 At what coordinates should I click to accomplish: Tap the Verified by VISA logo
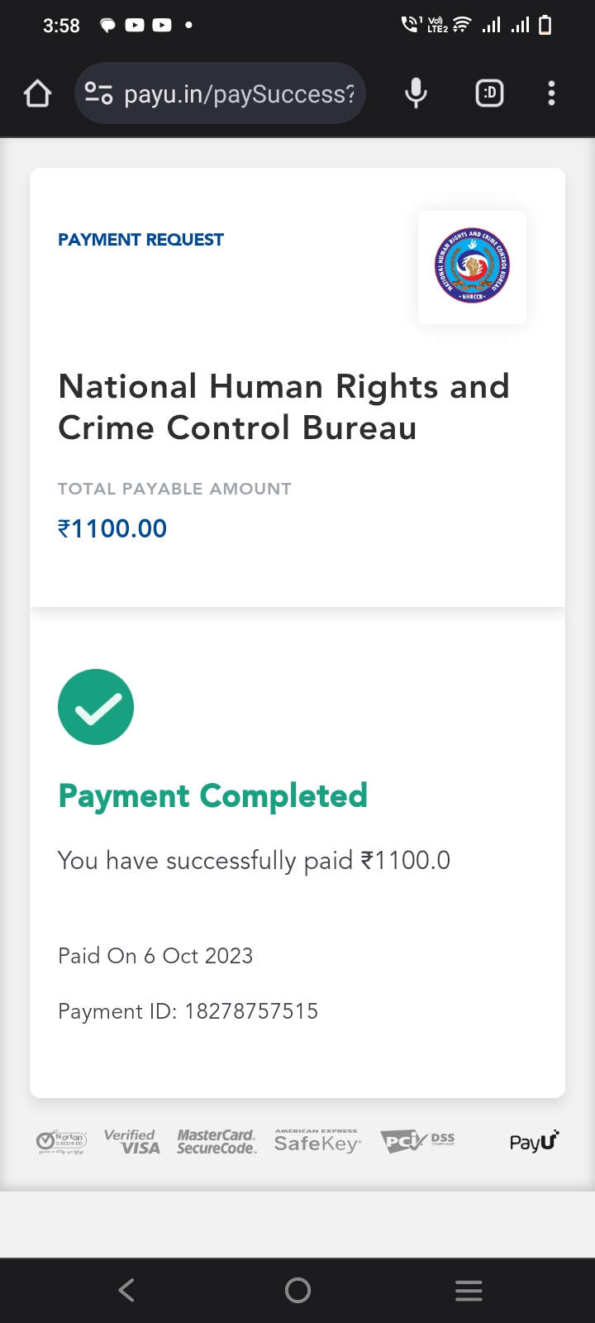(132, 1142)
